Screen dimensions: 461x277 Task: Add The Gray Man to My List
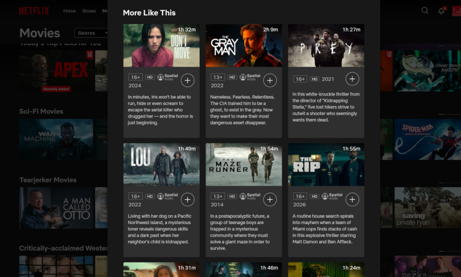270,80
